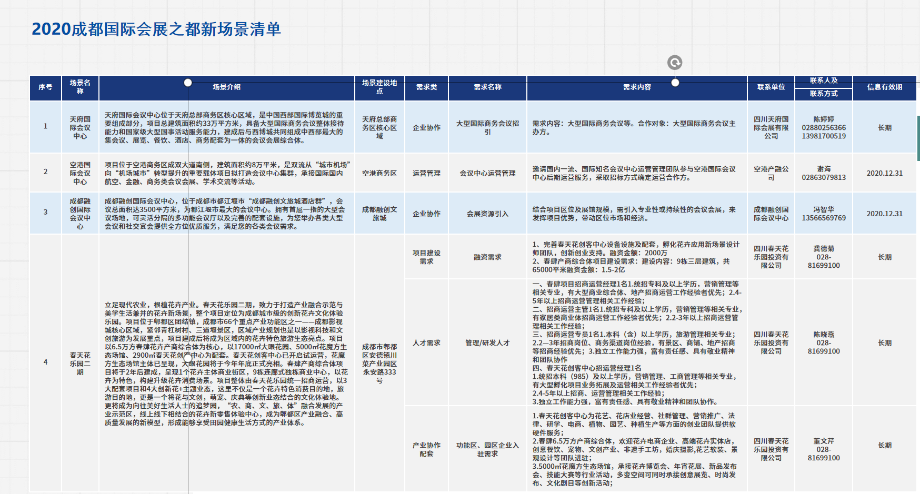Click the 长期 validity cell in 龚德菊's row

(x=885, y=257)
